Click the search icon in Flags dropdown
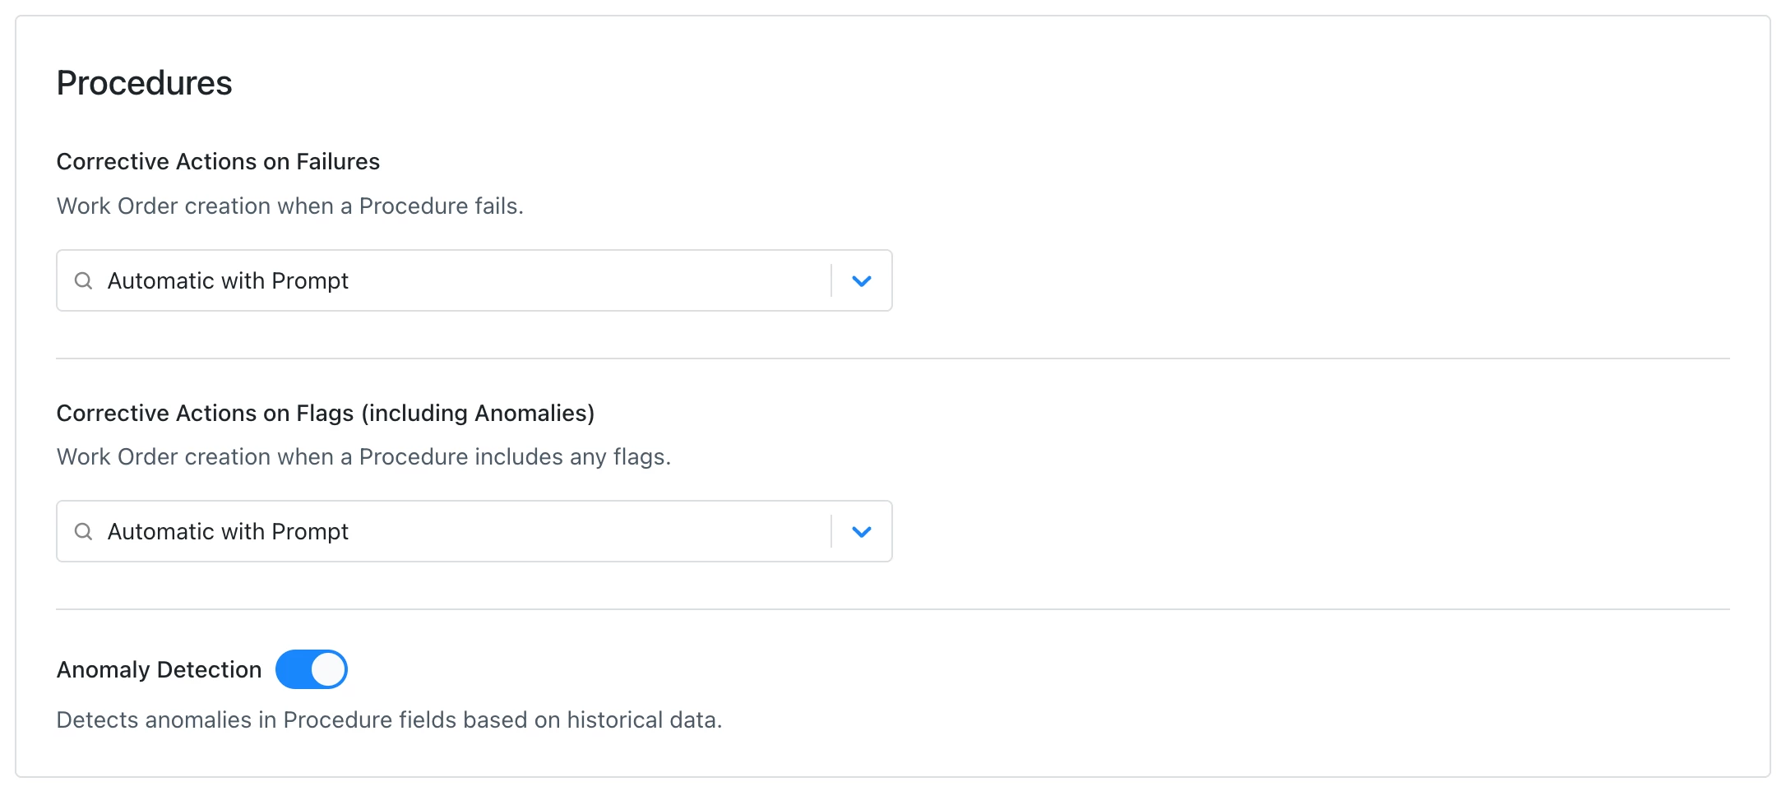The width and height of the screenshot is (1786, 791). (x=83, y=532)
